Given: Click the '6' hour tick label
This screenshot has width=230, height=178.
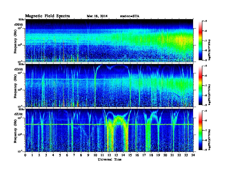Looking at the screenshot, I should [67, 155].
